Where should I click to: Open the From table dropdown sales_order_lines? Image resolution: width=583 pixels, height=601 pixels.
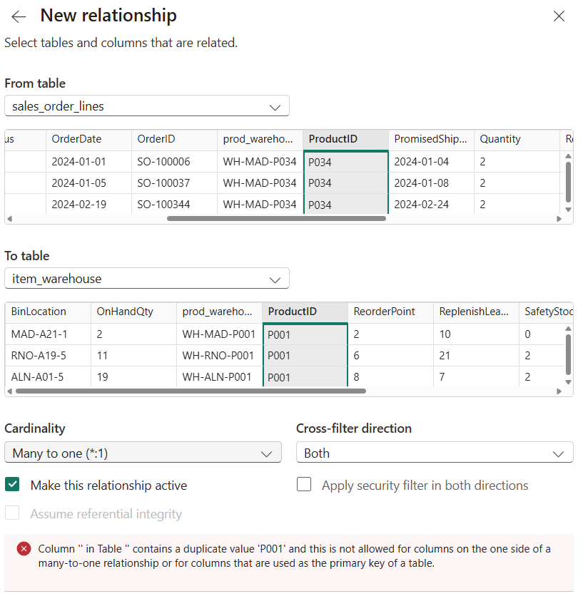tap(147, 106)
